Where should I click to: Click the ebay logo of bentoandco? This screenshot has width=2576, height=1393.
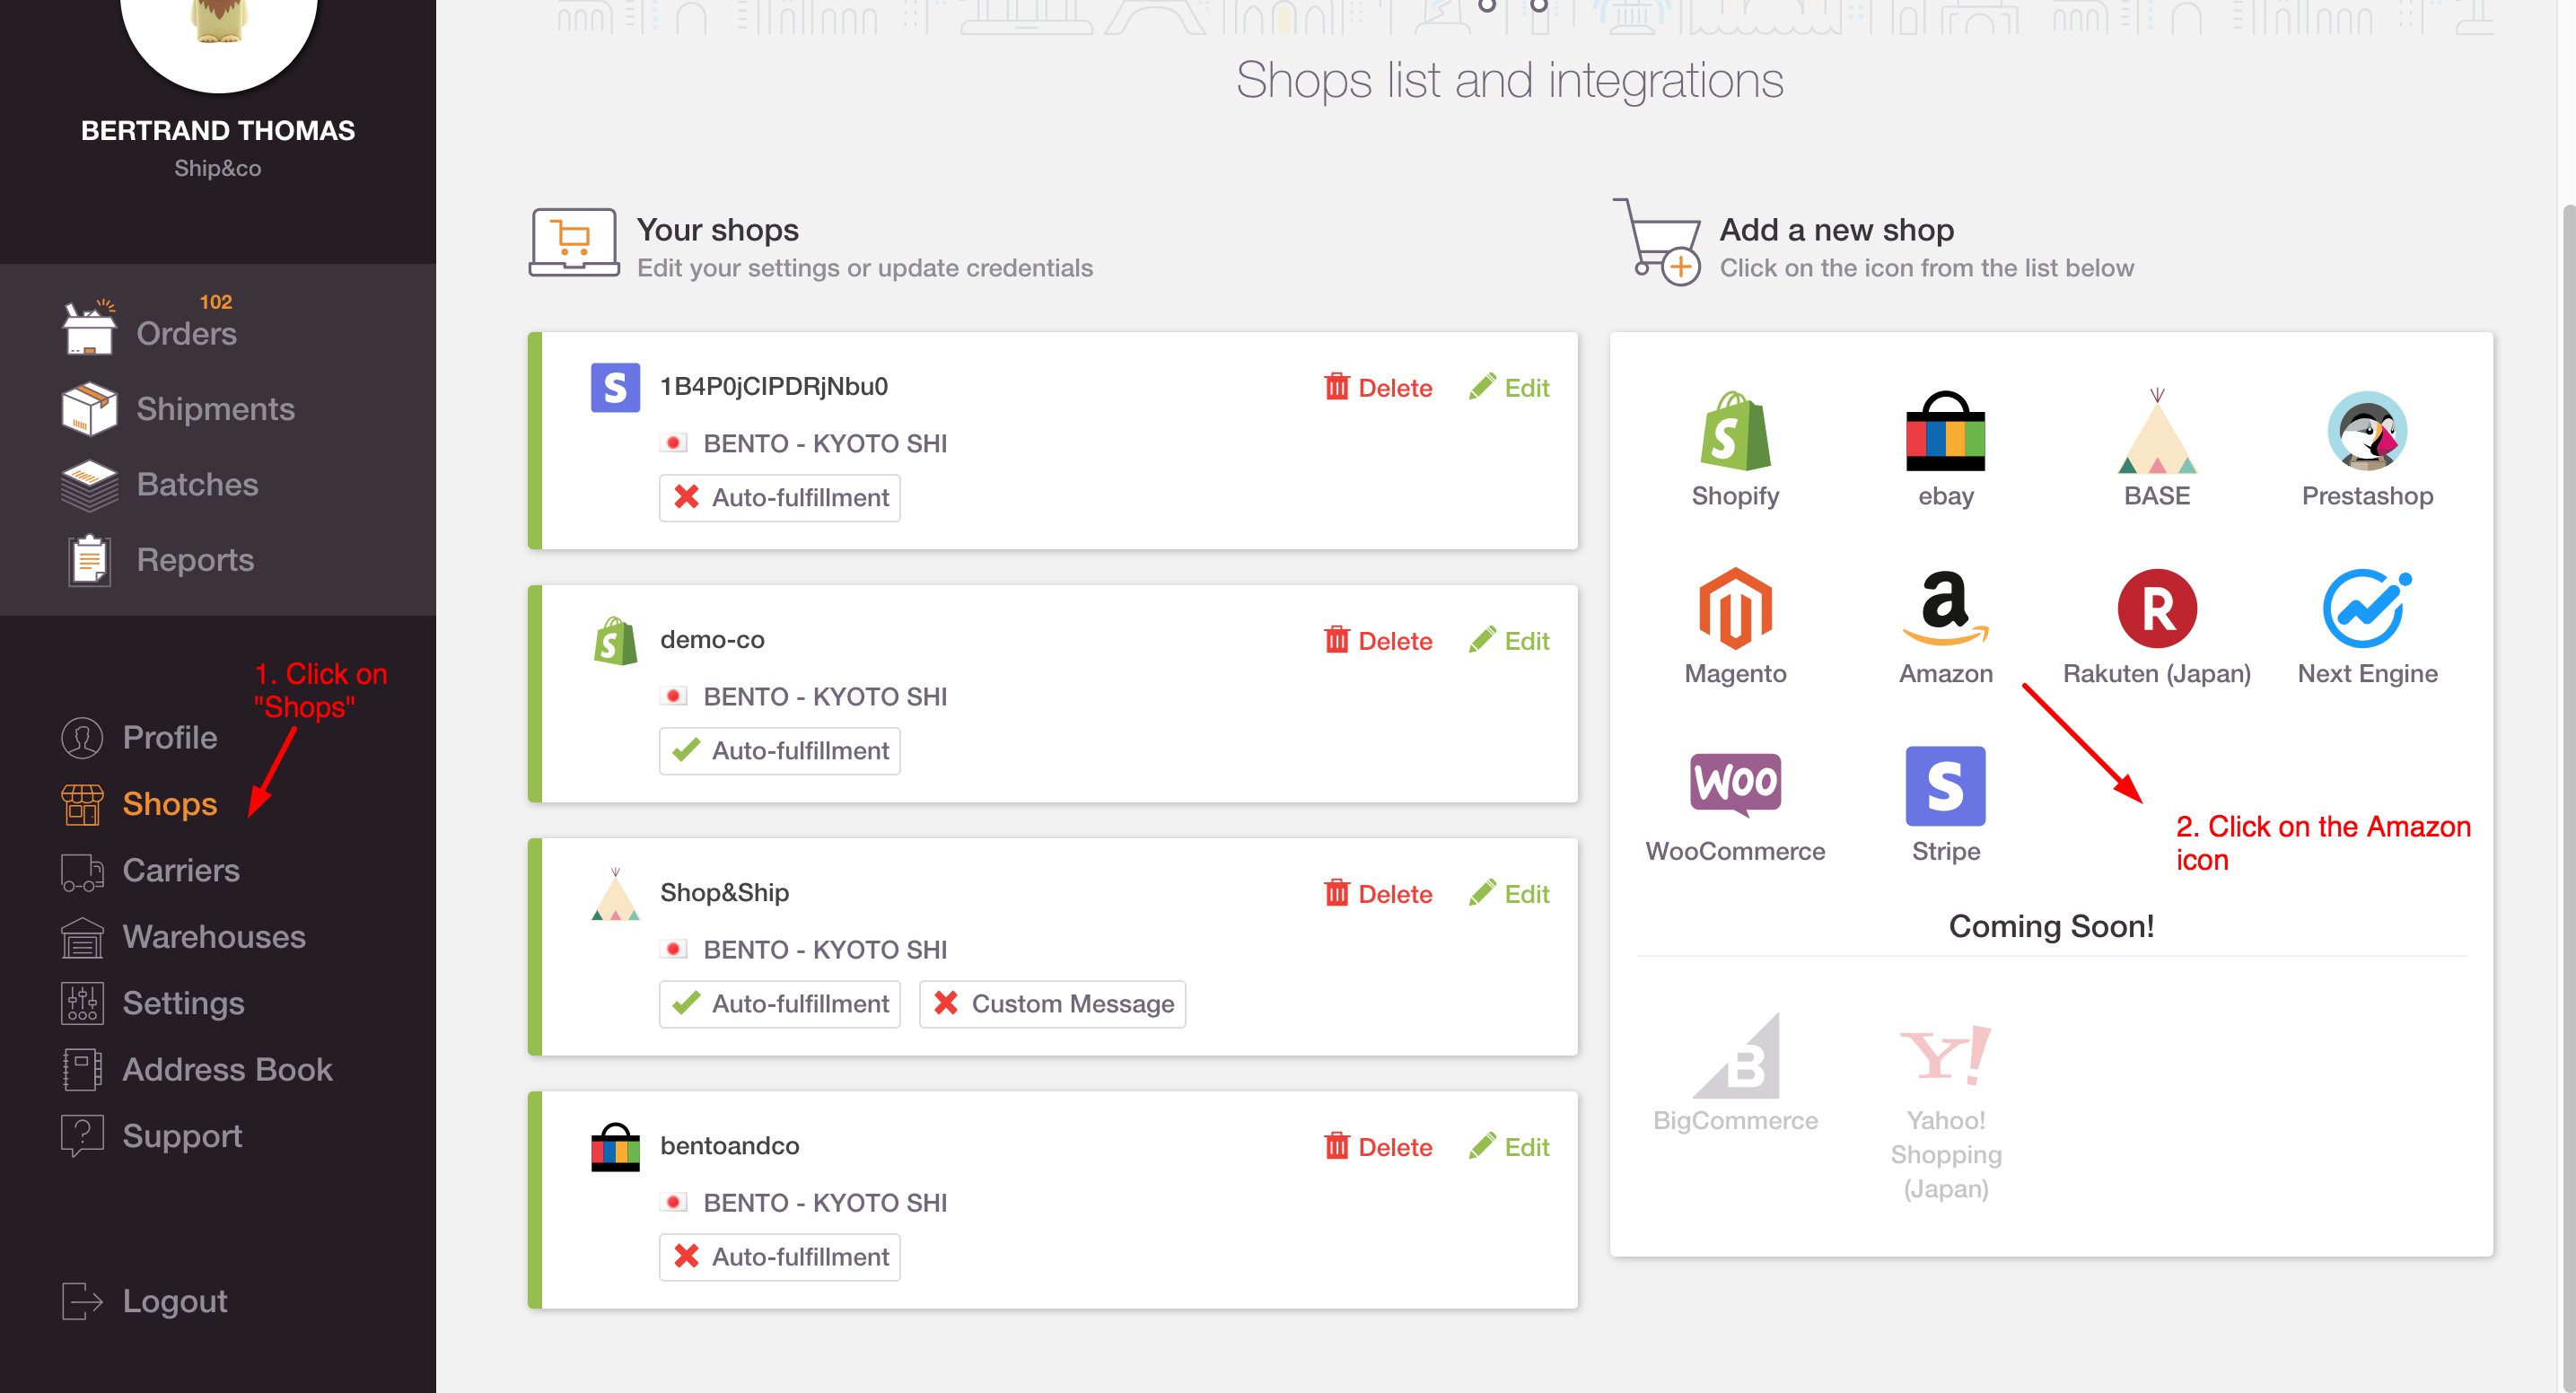[x=615, y=1146]
